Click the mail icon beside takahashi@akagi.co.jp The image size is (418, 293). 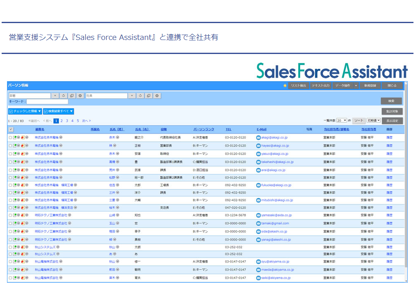pos(258,162)
